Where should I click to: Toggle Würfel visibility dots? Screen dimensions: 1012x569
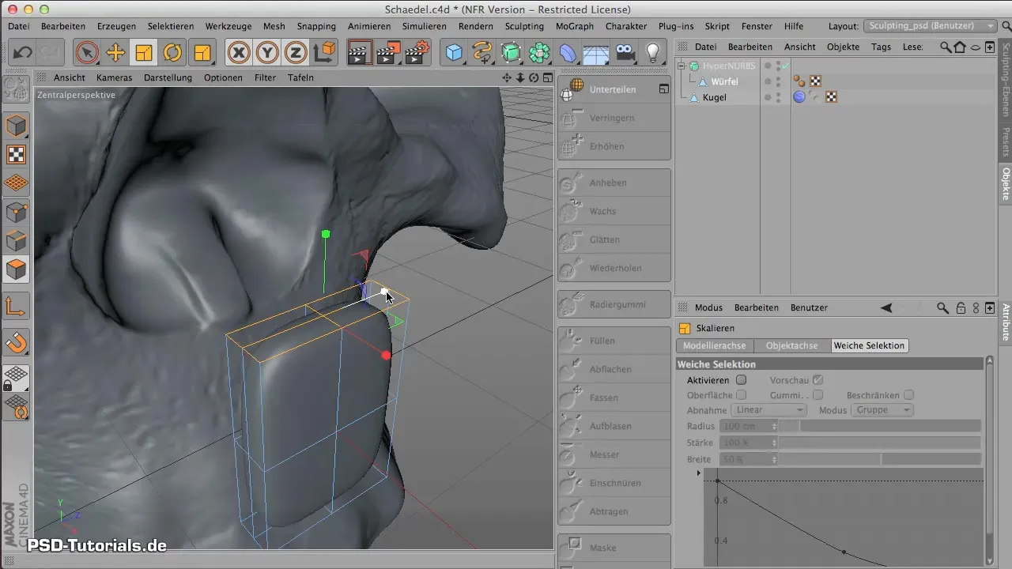pyautogui.click(x=778, y=81)
